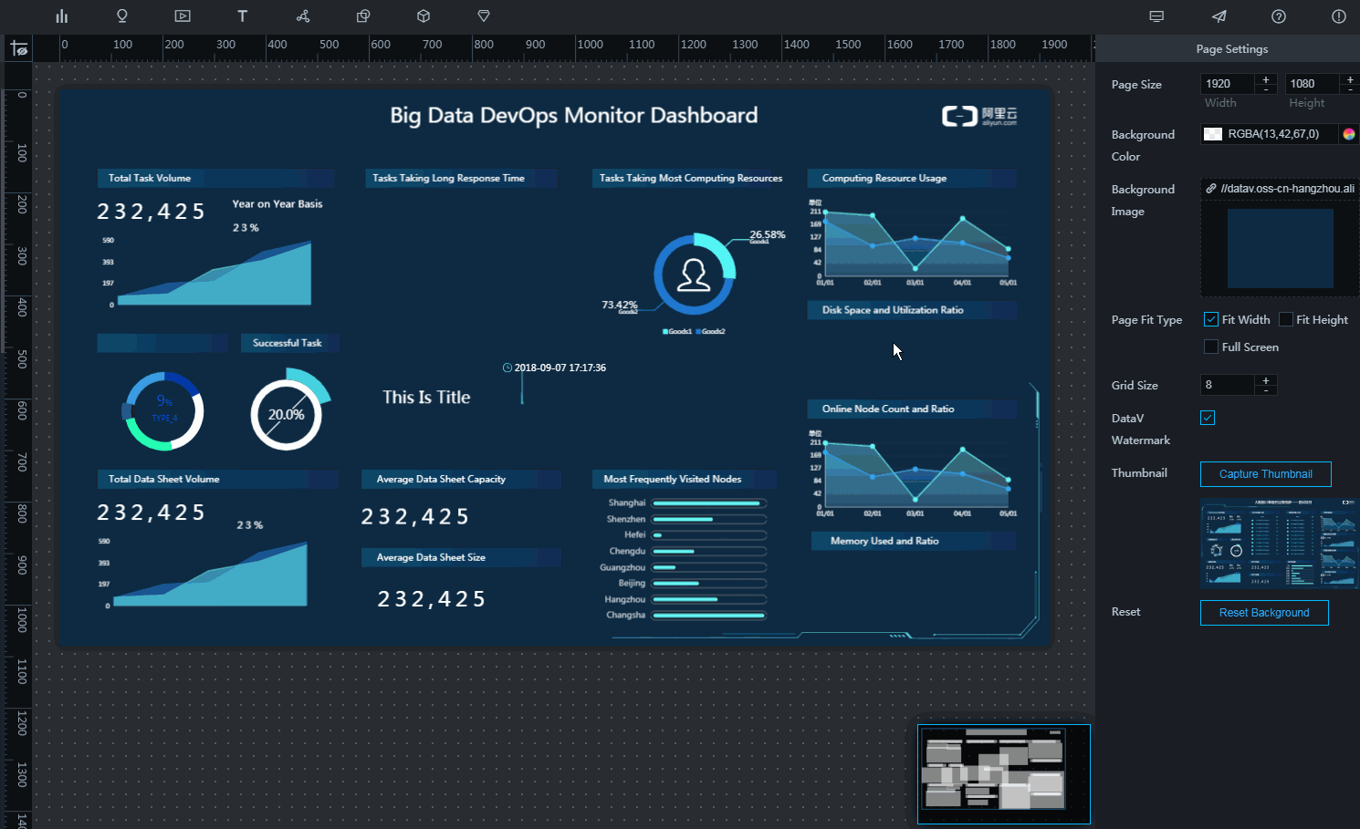The image size is (1360, 829).
Task: Enable the Full Screen checkbox
Action: coord(1211,347)
